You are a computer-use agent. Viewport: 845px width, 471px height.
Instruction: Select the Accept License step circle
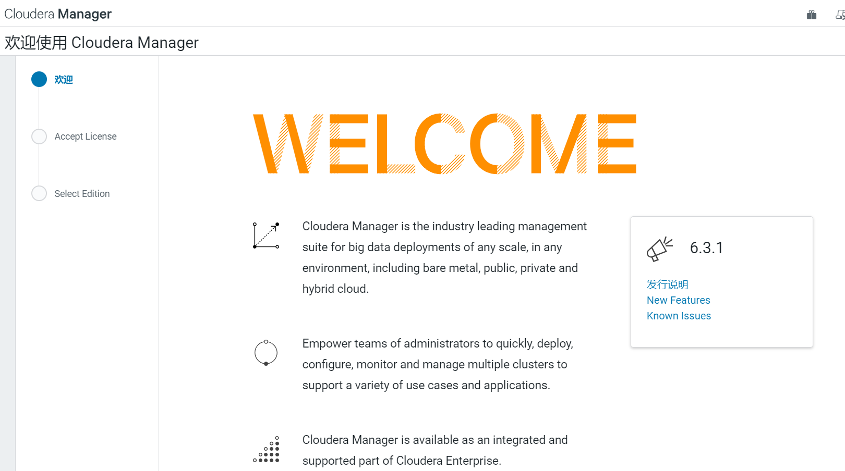(x=39, y=137)
